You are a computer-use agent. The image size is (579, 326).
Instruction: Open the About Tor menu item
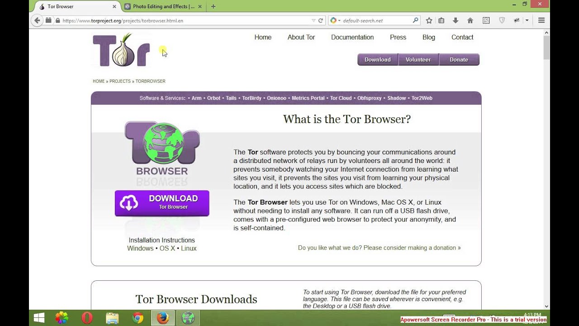pos(301,37)
